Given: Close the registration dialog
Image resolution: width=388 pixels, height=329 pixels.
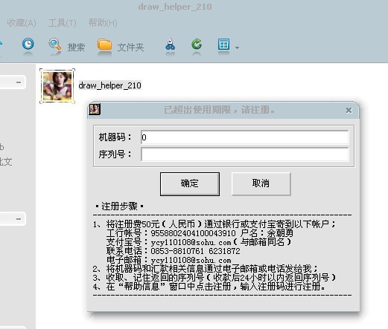Looking at the screenshot, I should pyautogui.click(x=349, y=110).
